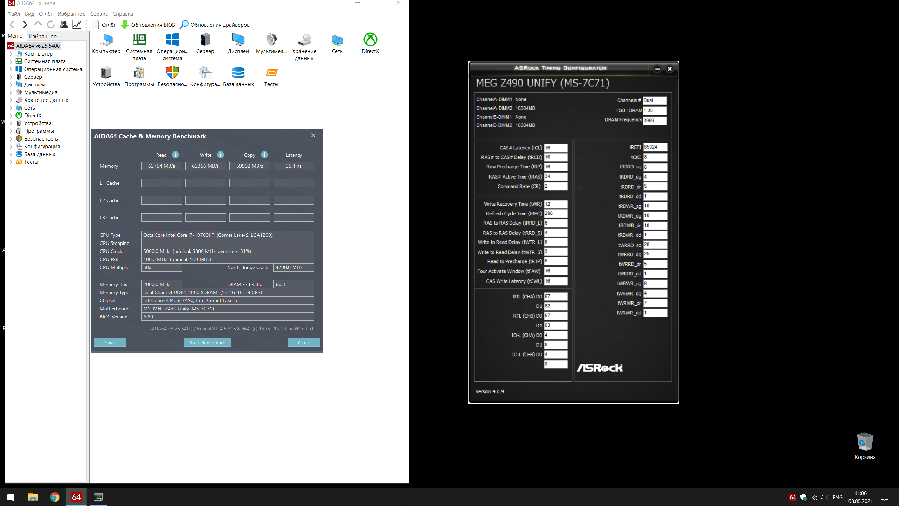This screenshot has width=899, height=506.
Task: Open the База данных icon in main pane
Action: click(x=238, y=73)
